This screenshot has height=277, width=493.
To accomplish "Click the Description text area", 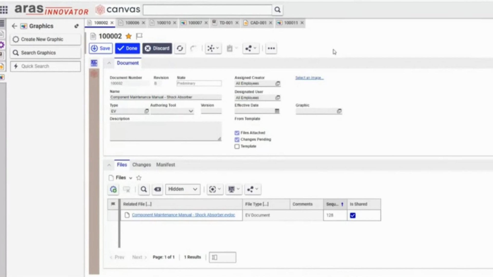I will [165, 131].
